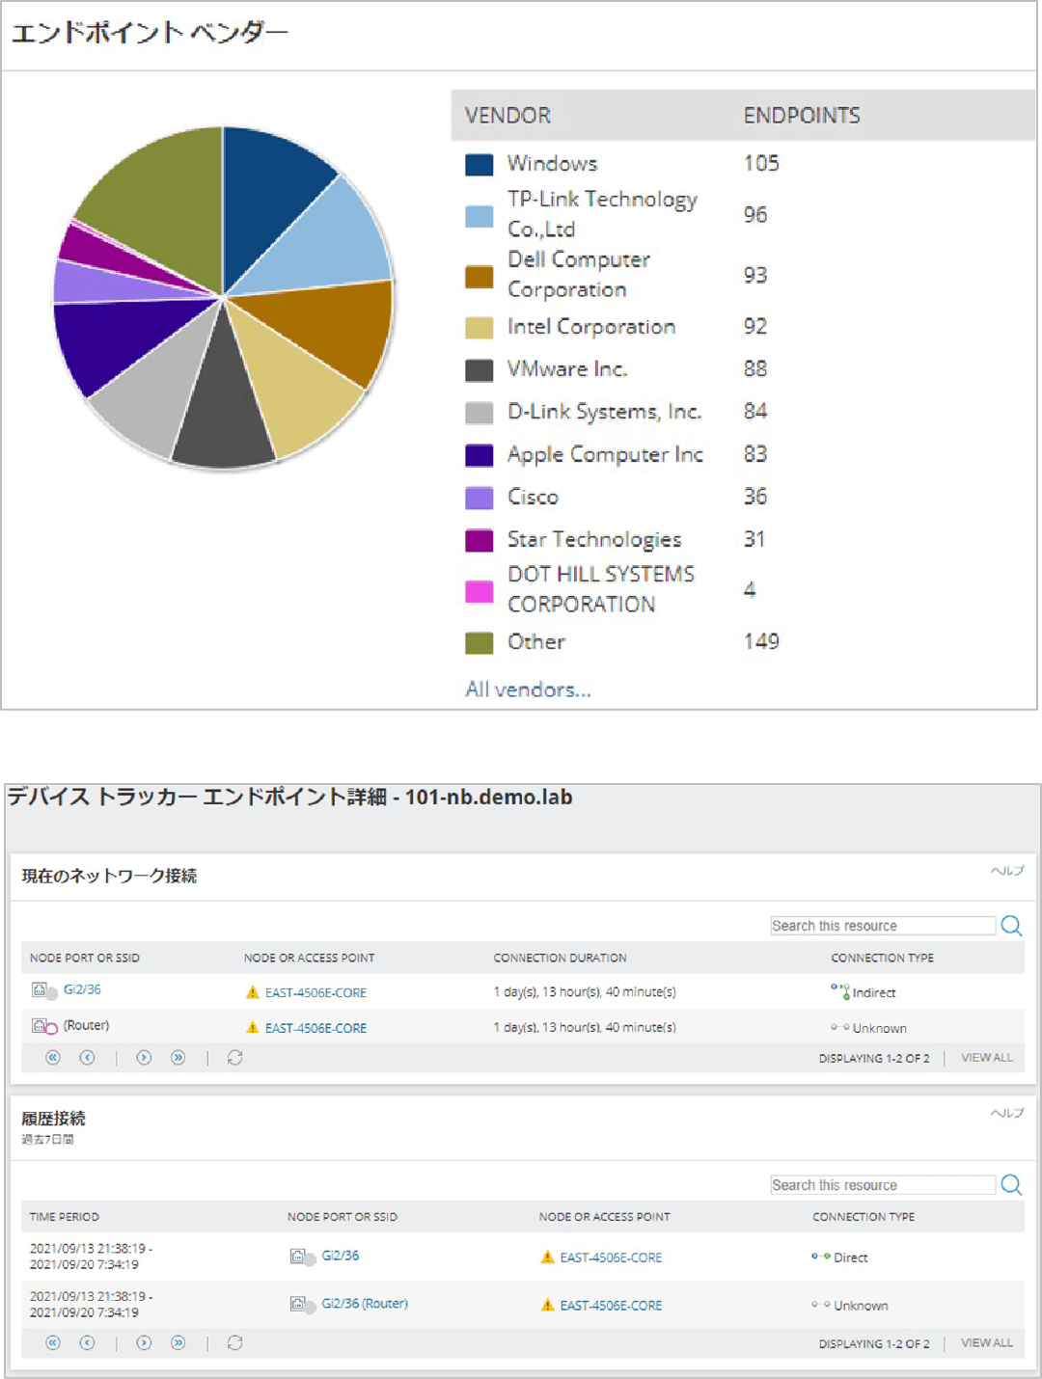Viewport: 1042px width, 1379px height.
Task: Refresh the 履歴接続 history table
Action: [x=234, y=1343]
